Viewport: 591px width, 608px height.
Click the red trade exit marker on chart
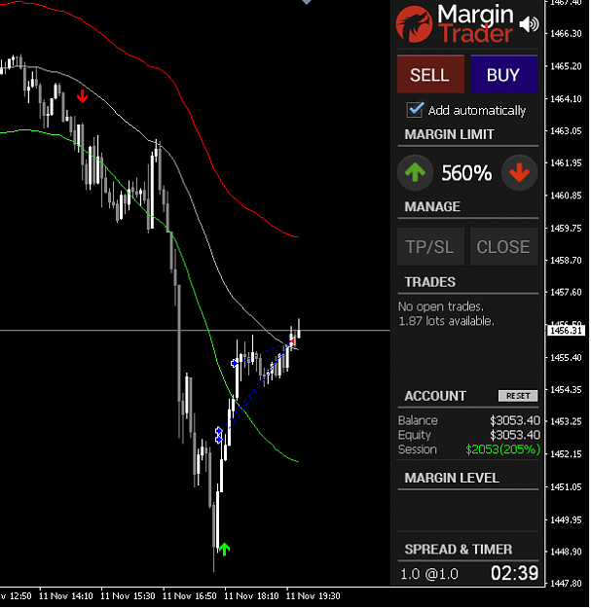pyautogui.click(x=293, y=341)
